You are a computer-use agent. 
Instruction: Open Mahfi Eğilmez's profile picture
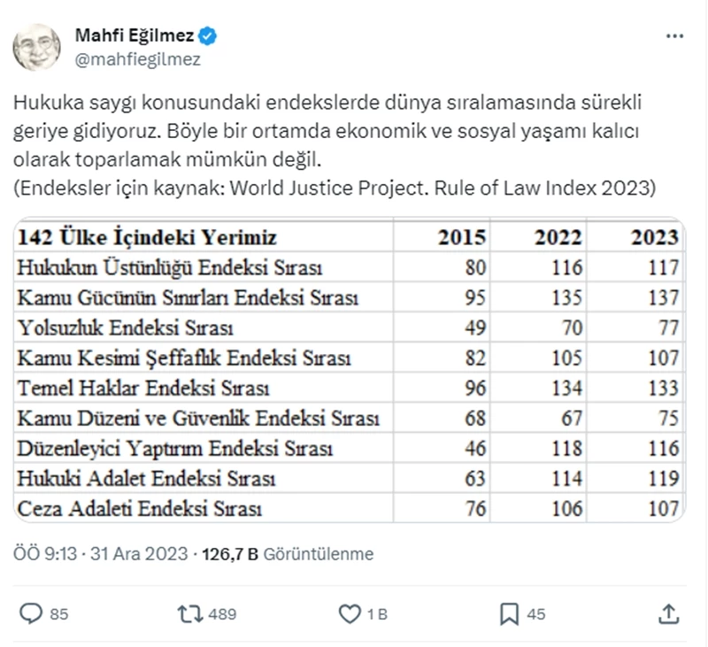click(37, 48)
